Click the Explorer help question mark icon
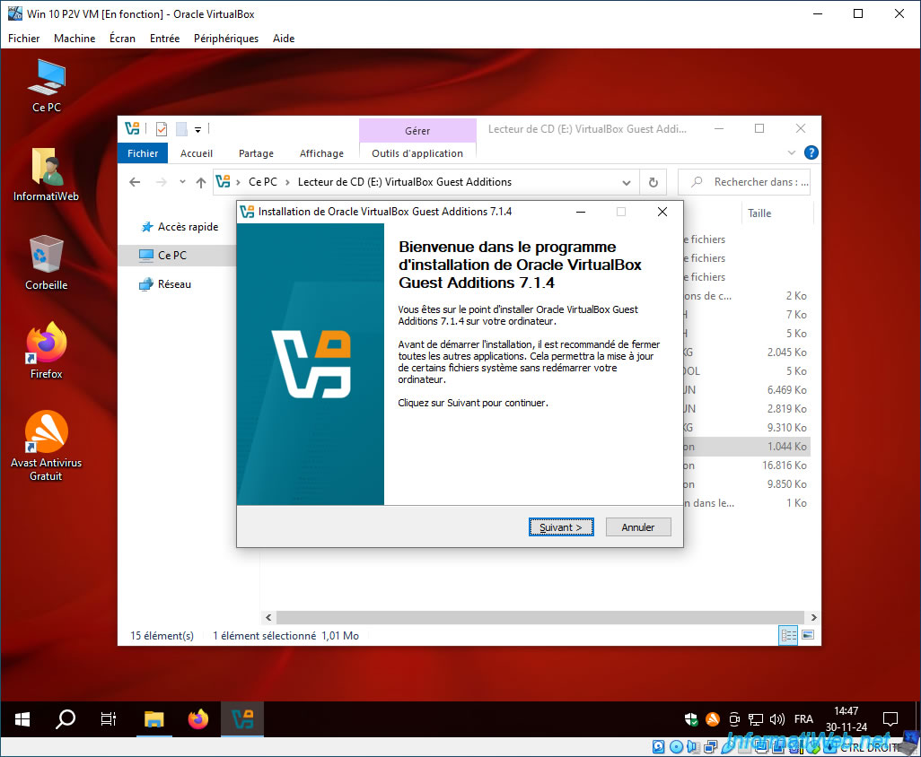This screenshot has width=921, height=757. tap(811, 152)
